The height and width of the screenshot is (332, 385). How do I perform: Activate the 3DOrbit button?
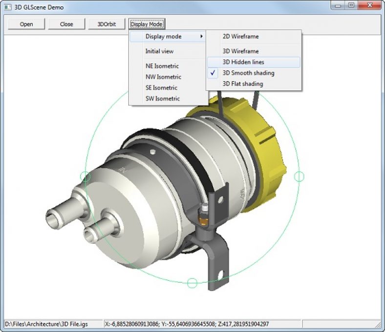[107, 24]
